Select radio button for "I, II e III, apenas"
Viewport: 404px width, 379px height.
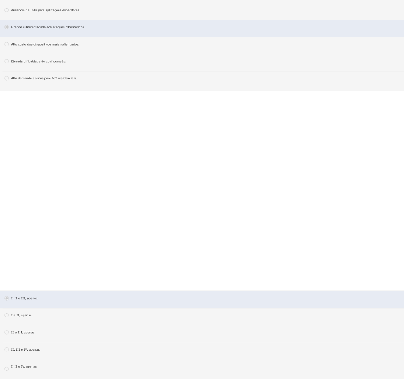tap(7, 298)
